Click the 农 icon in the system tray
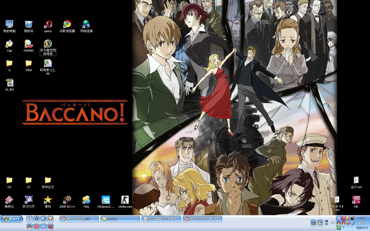 [344, 218]
